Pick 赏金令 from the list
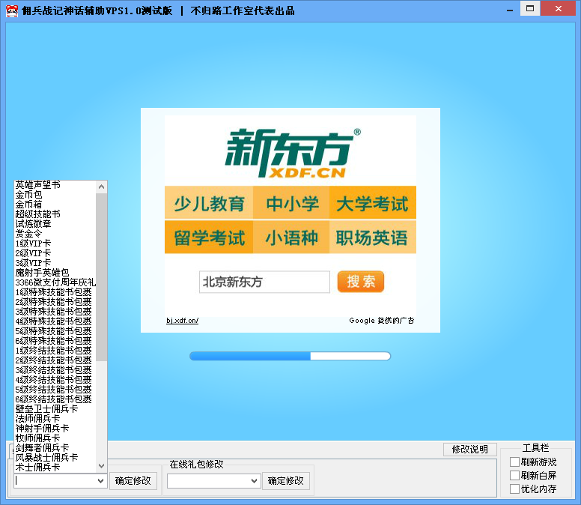This screenshot has height=505, width=581. pos(55,233)
